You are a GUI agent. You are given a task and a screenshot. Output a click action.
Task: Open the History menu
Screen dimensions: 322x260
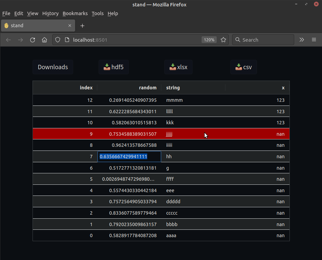tap(51, 13)
